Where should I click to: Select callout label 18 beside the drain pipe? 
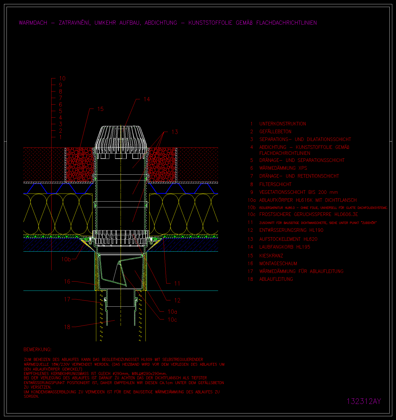67,327
